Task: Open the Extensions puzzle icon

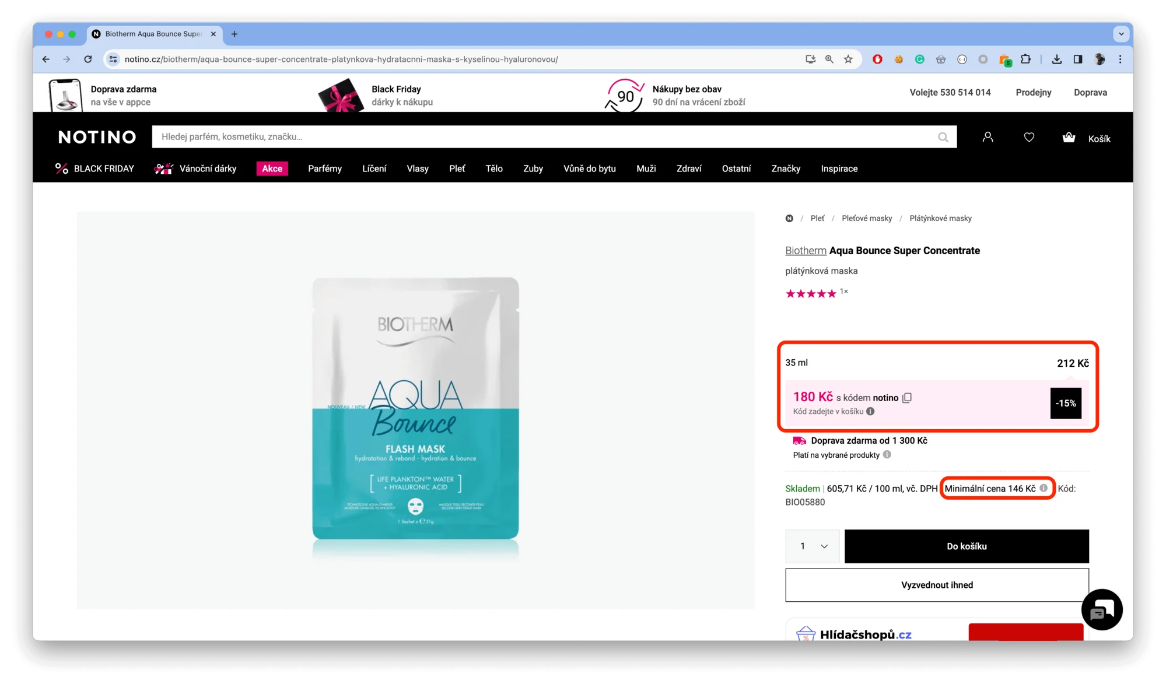Action: 1025,59
